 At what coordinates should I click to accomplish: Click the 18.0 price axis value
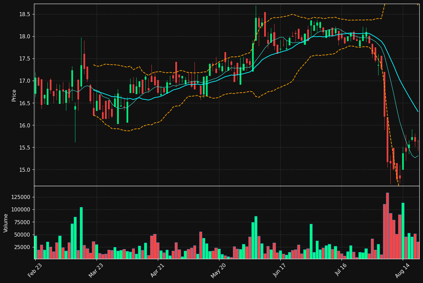point(25,37)
